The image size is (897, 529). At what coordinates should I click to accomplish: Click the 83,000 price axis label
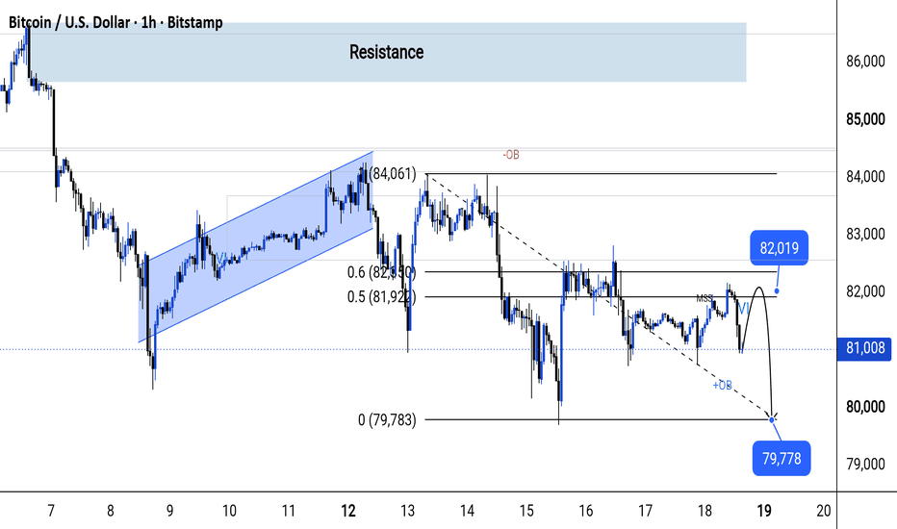pos(865,235)
